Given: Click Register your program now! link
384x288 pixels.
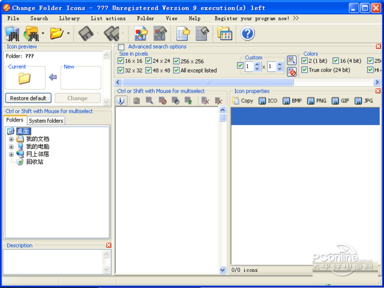Looking at the screenshot, I should coord(252,19).
